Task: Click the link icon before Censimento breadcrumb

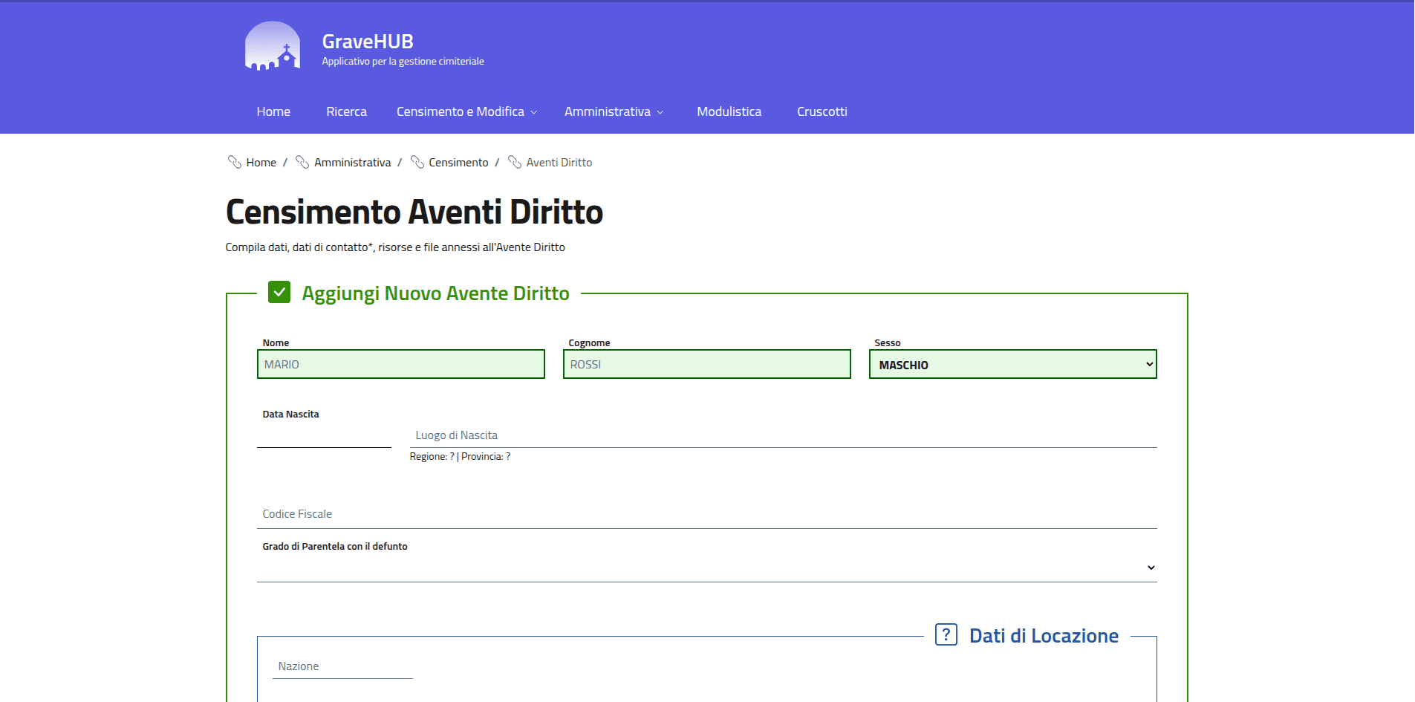Action: click(418, 162)
